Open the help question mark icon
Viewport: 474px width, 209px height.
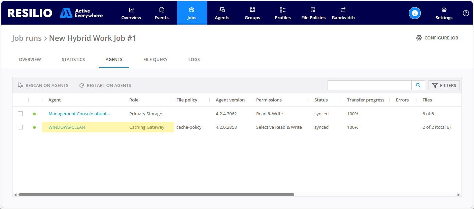[x=466, y=13]
